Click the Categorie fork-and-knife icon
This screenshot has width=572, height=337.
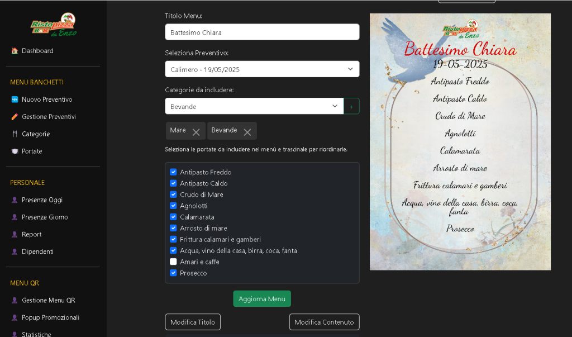coord(15,134)
